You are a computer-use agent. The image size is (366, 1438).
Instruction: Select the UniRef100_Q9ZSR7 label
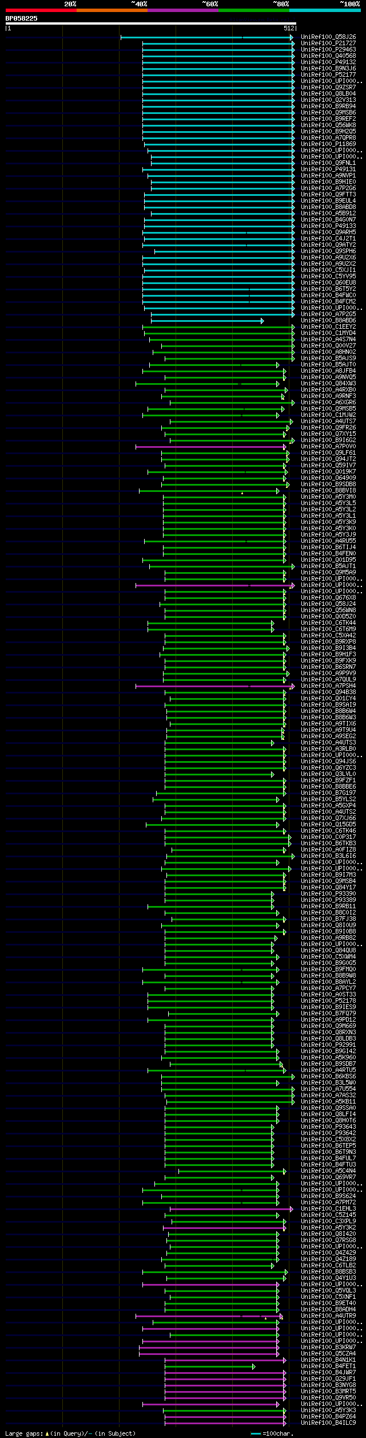coord(328,87)
